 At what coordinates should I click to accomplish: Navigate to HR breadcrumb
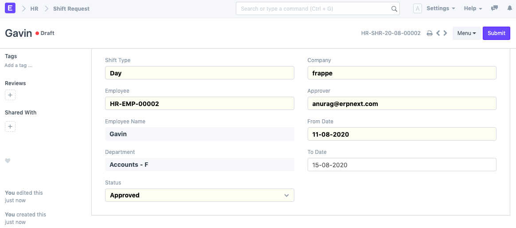tap(34, 8)
